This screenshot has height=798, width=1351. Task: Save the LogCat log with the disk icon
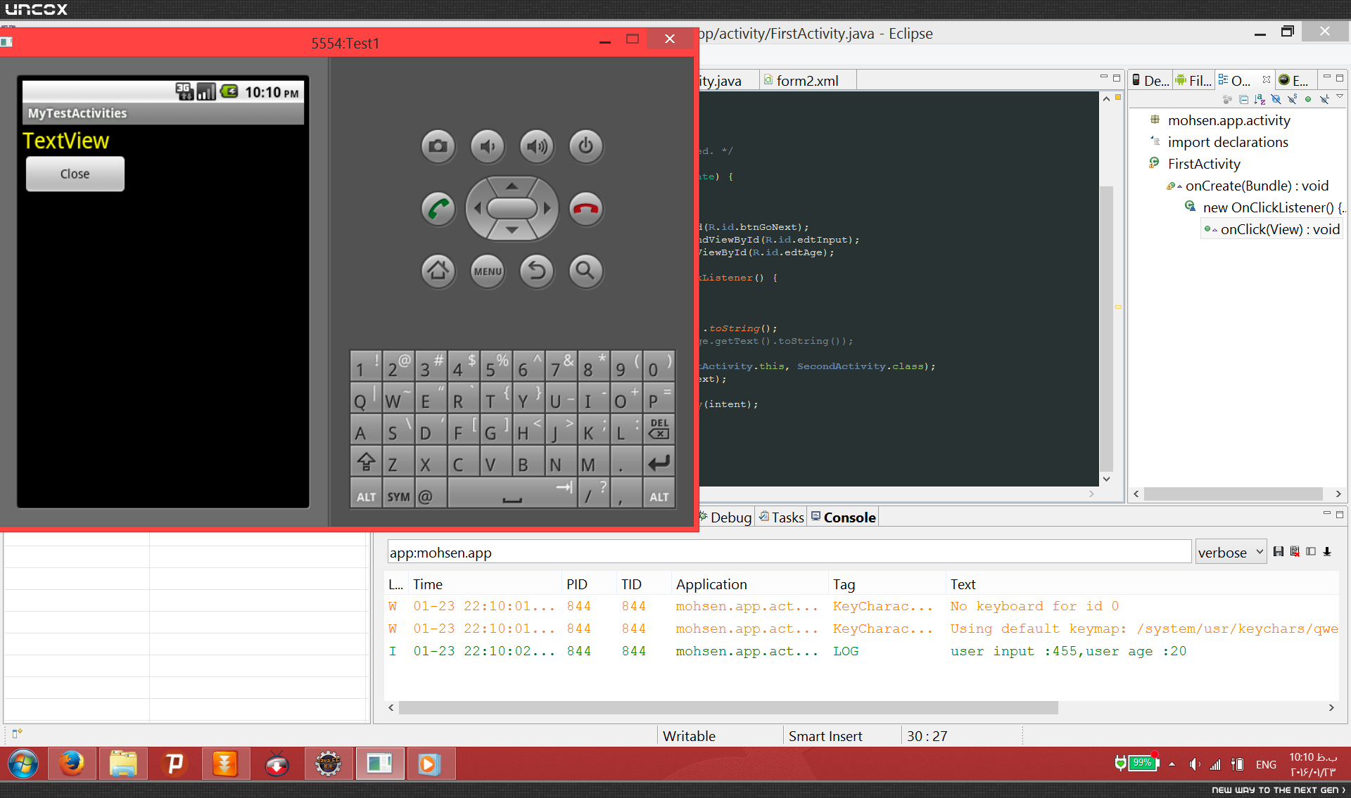point(1279,552)
